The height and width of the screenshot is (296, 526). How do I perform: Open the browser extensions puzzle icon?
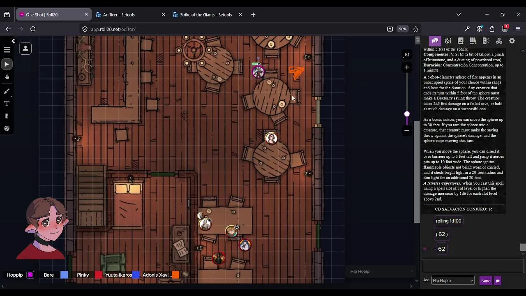click(492, 29)
